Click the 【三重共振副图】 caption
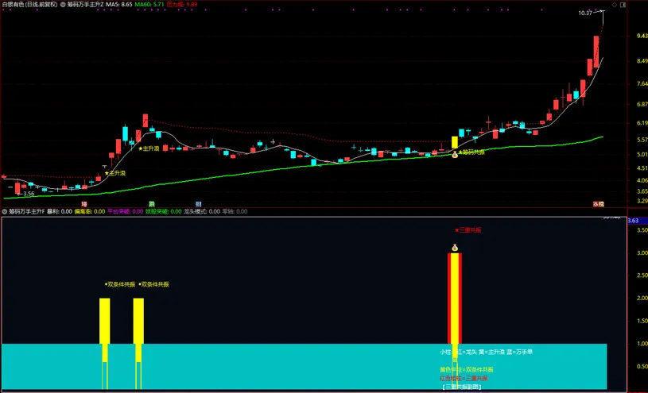 pyautogui.click(x=462, y=387)
